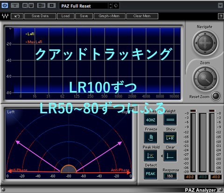
Task: Toggle the 40HZ LF resolution button
Action: (x=150, y=120)
